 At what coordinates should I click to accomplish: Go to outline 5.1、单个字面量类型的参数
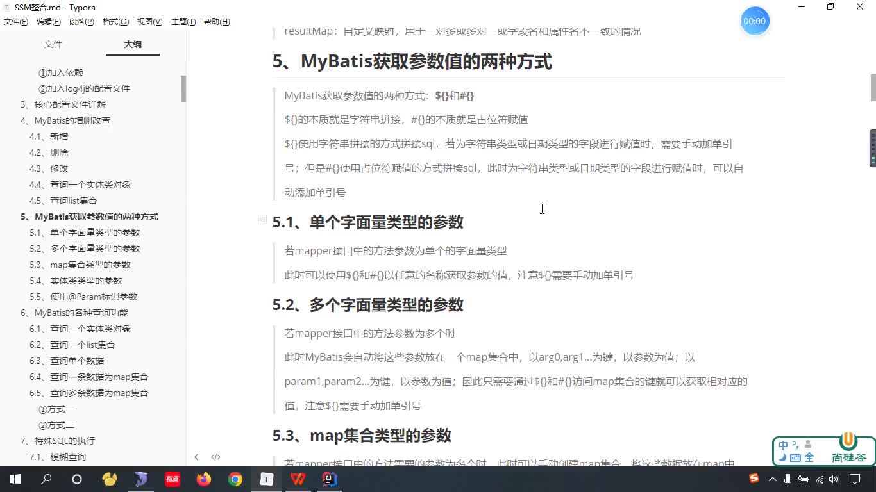click(85, 233)
